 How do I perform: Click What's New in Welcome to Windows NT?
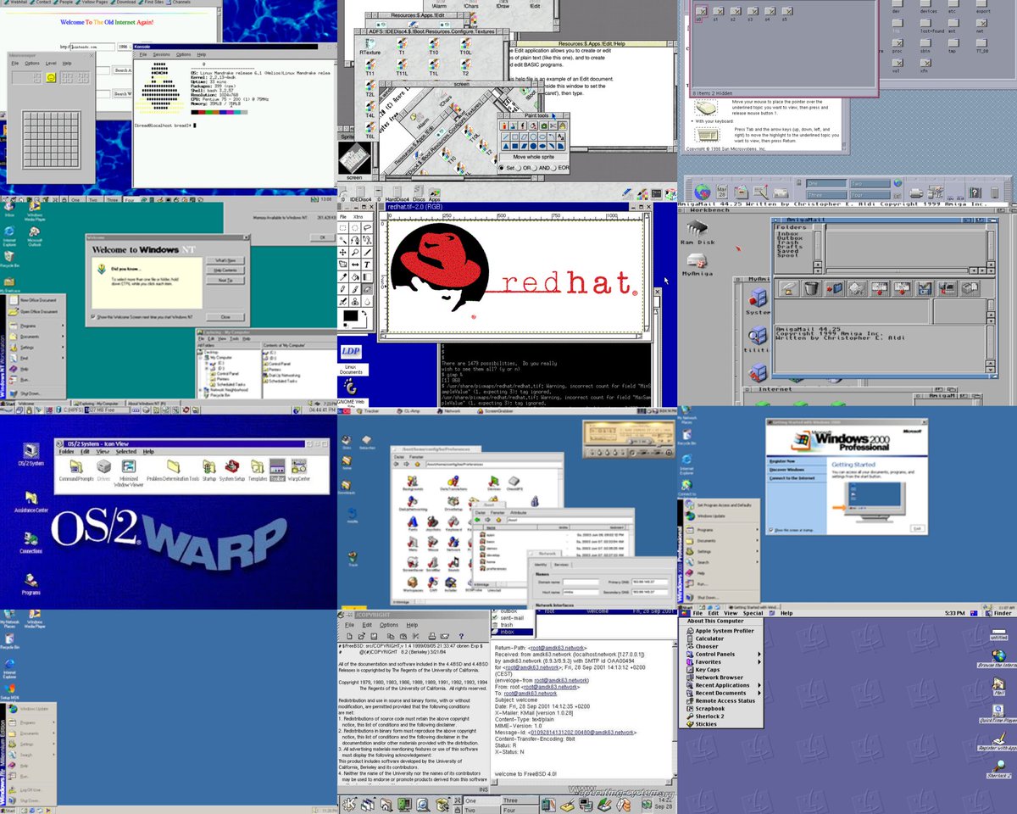[225, 260]
